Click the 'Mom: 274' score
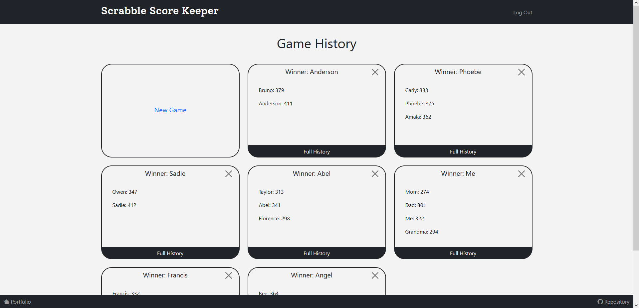 pos(417,192)
